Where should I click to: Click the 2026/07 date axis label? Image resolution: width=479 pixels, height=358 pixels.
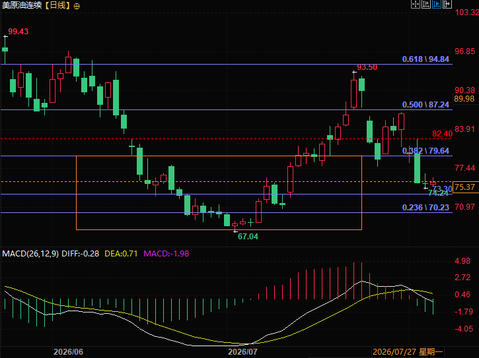point(242,352)
